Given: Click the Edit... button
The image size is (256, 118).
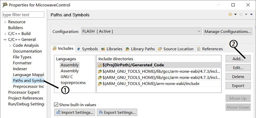Looking at the screenshot, I should (x=238, y=68).
